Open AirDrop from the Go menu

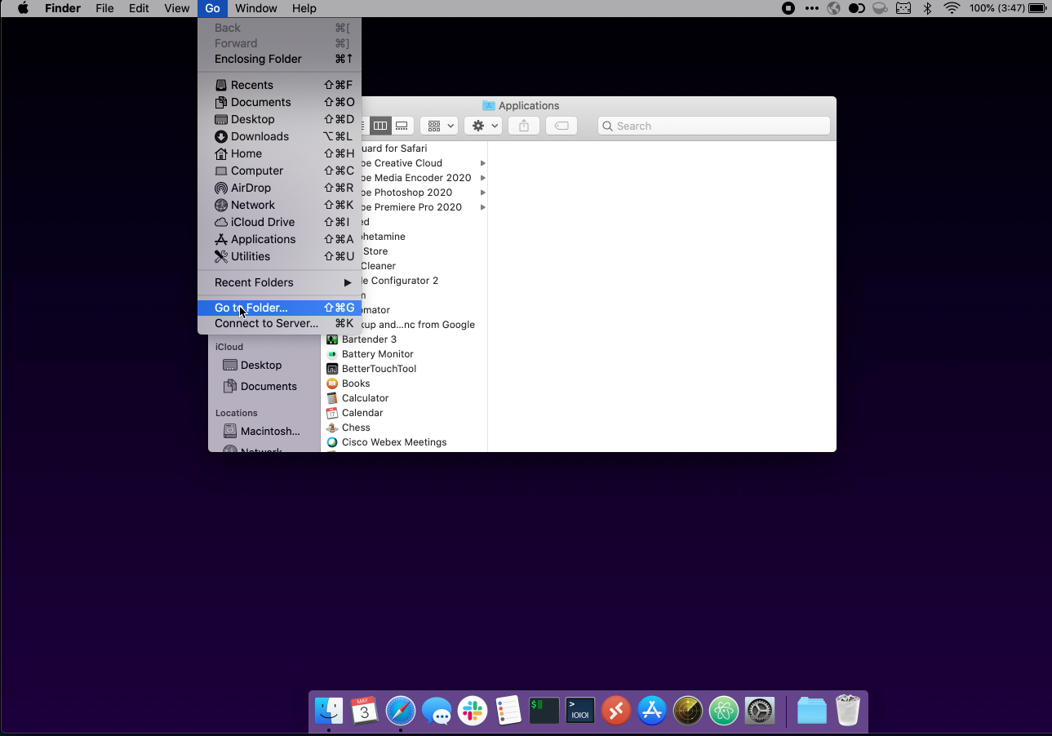tap(279, 188)
